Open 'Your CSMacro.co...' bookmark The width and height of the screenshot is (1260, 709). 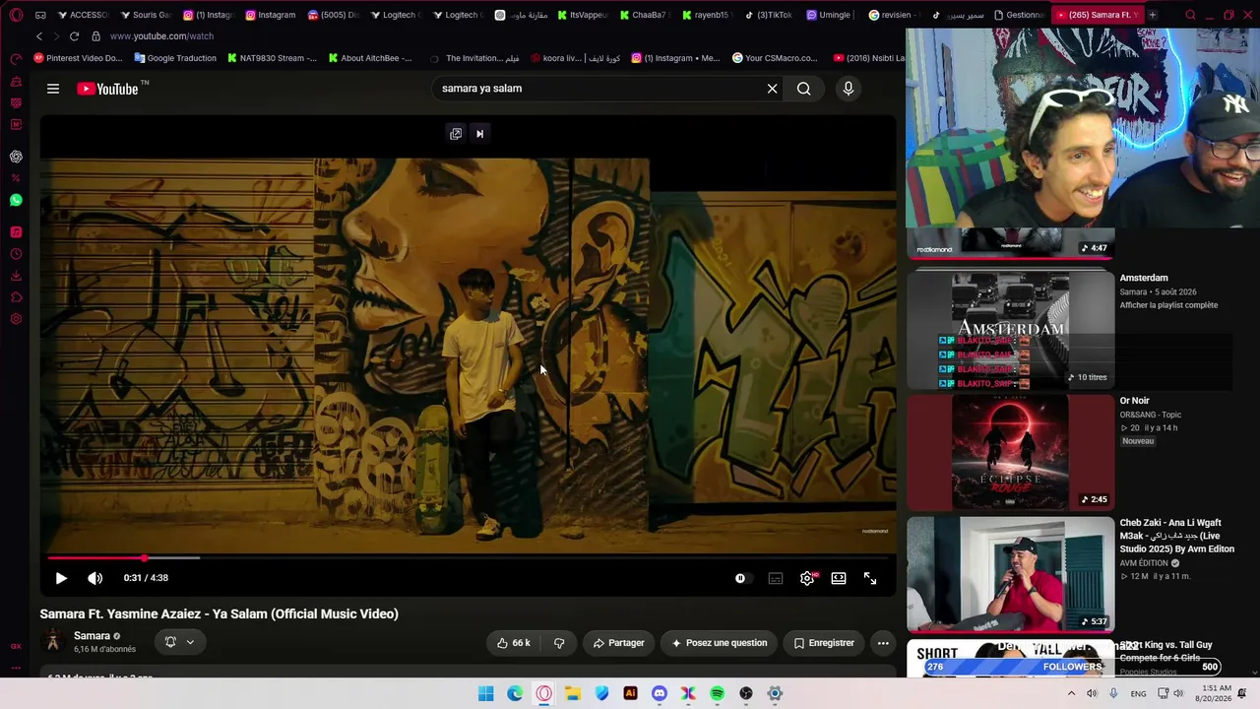coord(775,58)
